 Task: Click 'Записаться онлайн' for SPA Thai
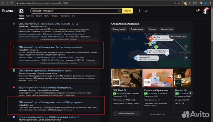click(126, 113)
